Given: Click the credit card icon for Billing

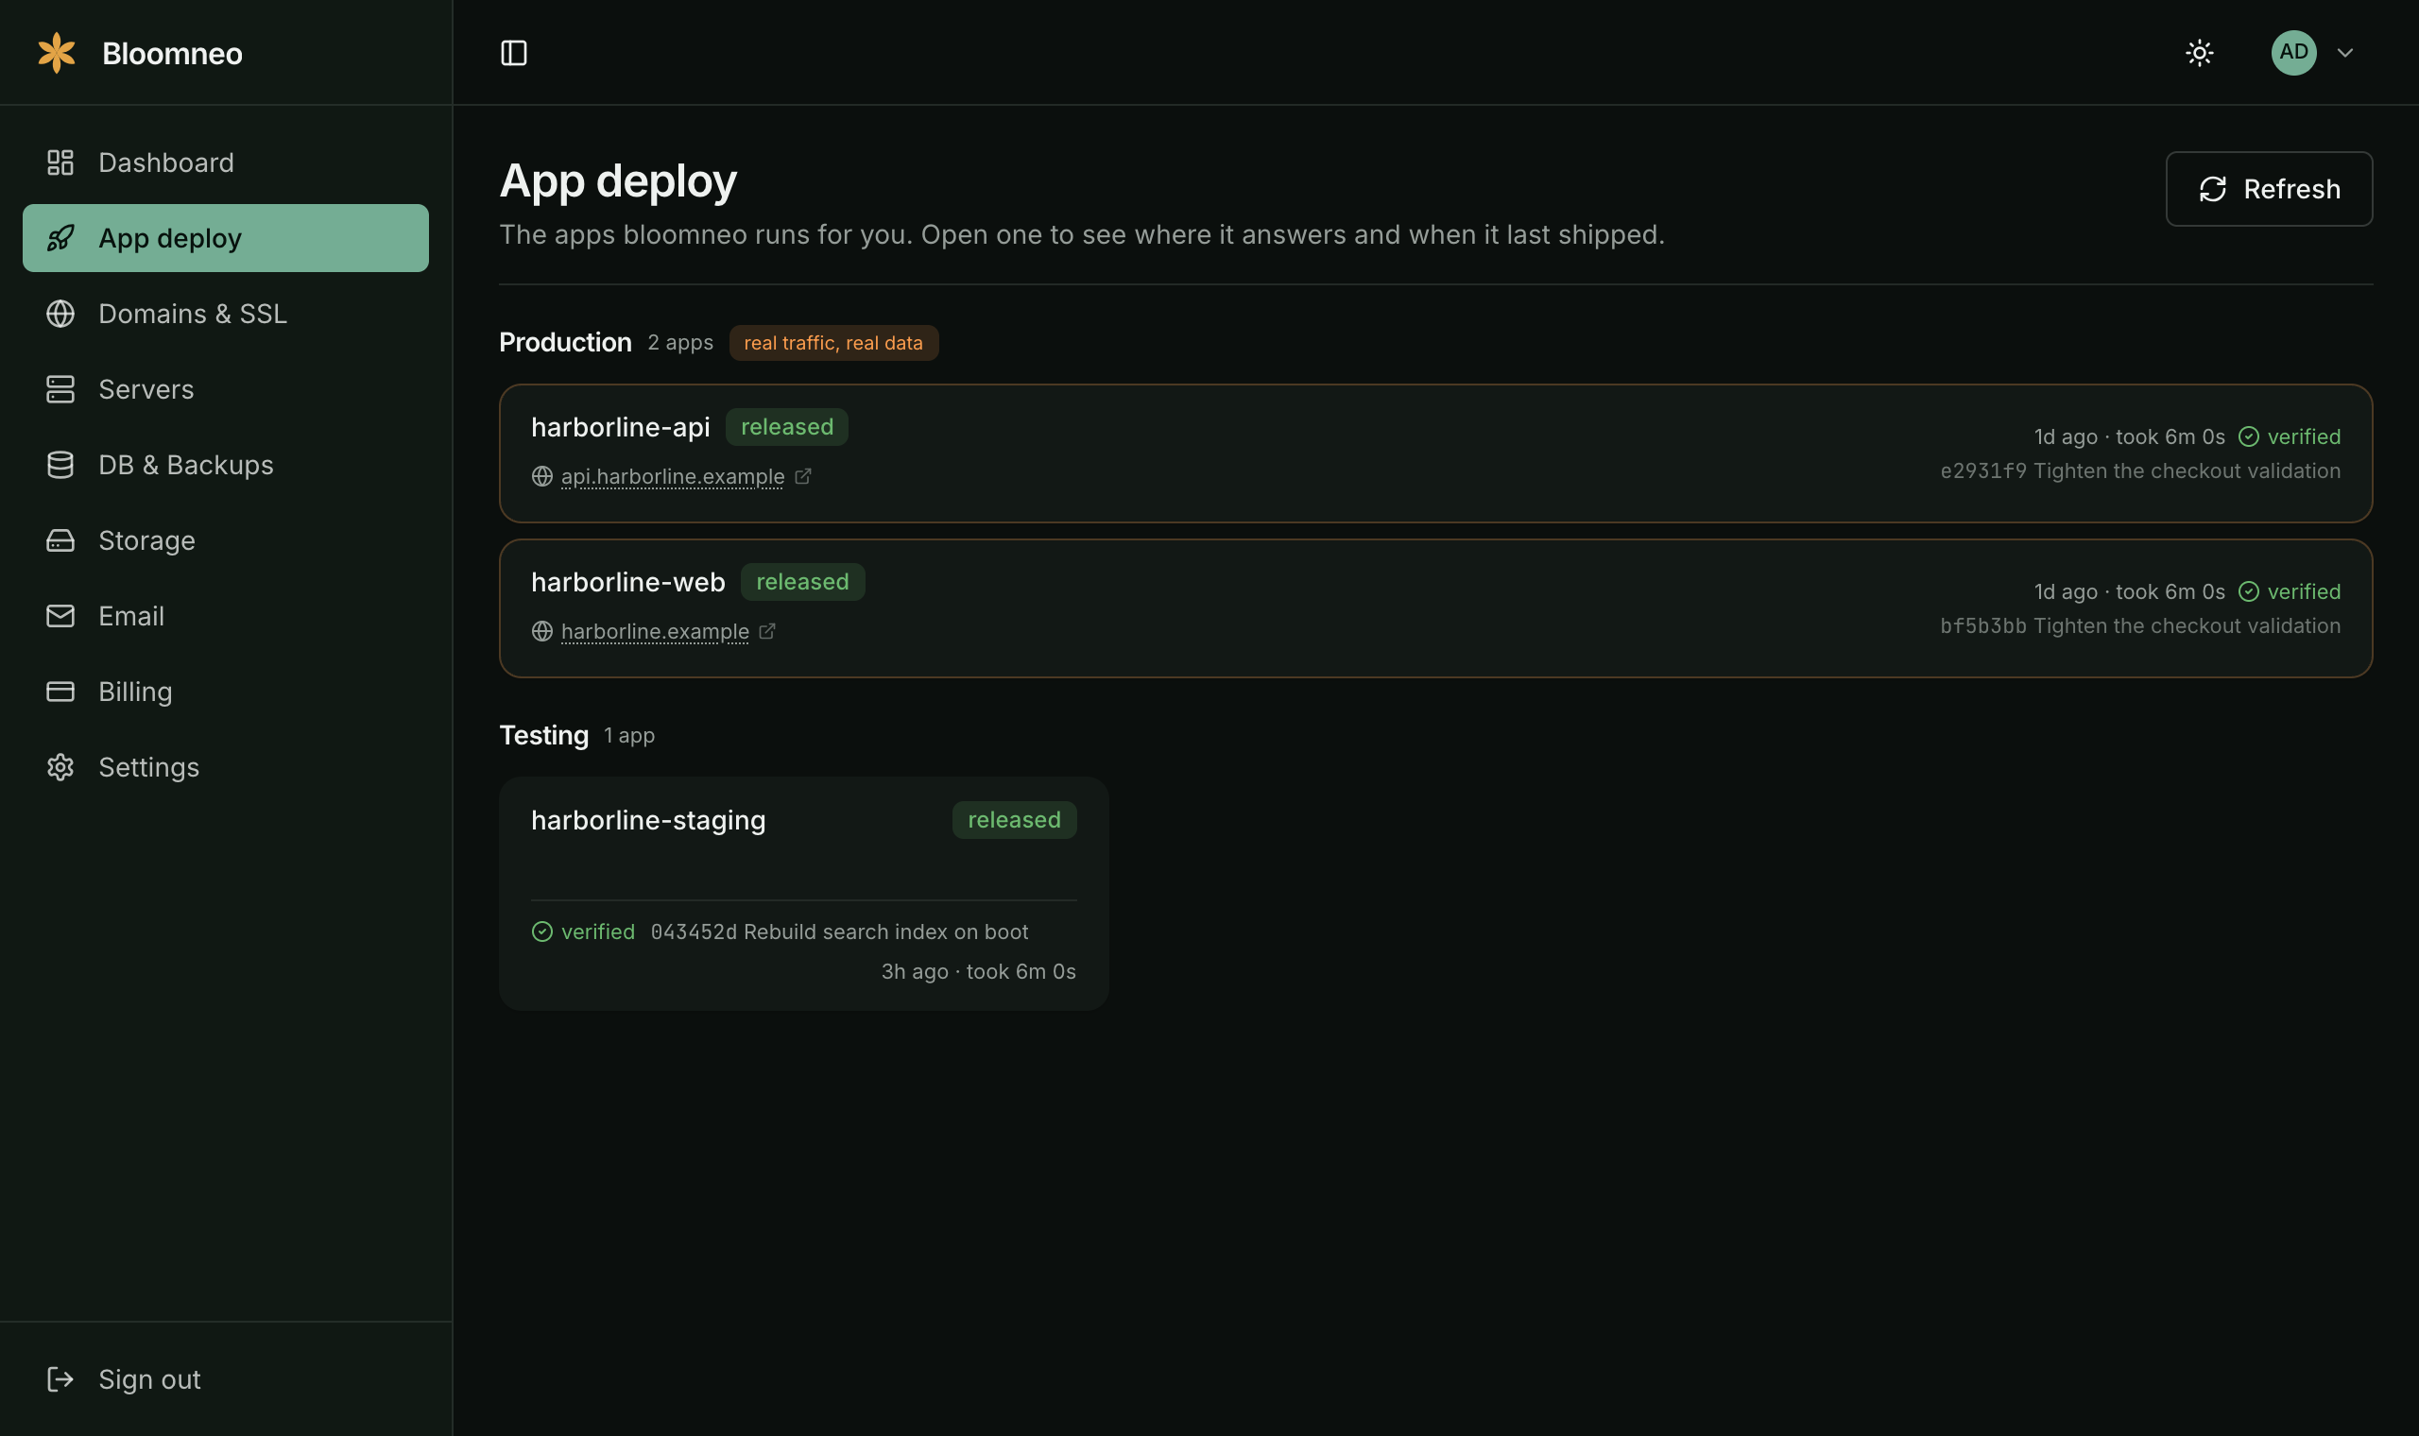Looking at the screenshot, I should [60, 691].
